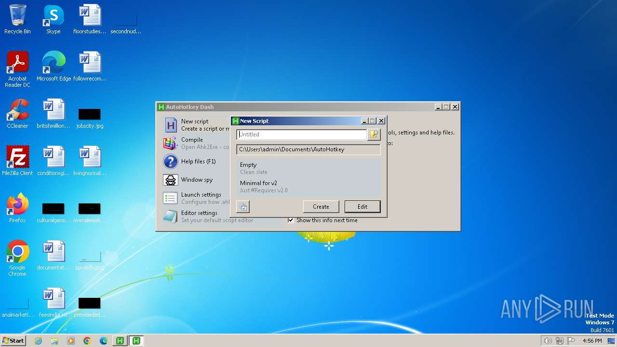
Task: Select the floorstudies Word document
Action: [90, 19]
